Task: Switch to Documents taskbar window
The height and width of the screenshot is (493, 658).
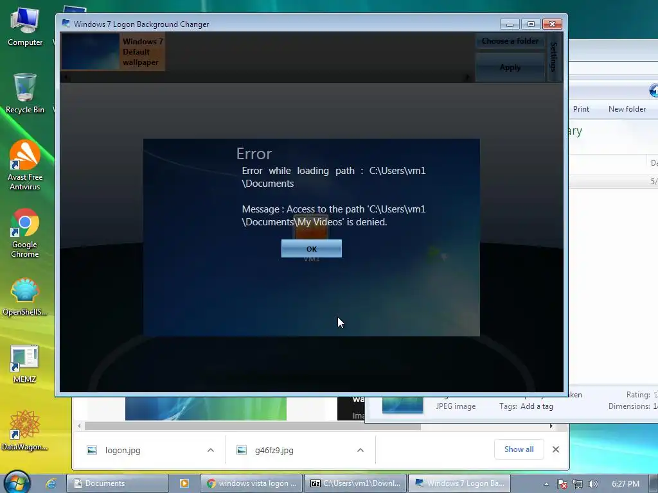Action: tap(118, 483)
